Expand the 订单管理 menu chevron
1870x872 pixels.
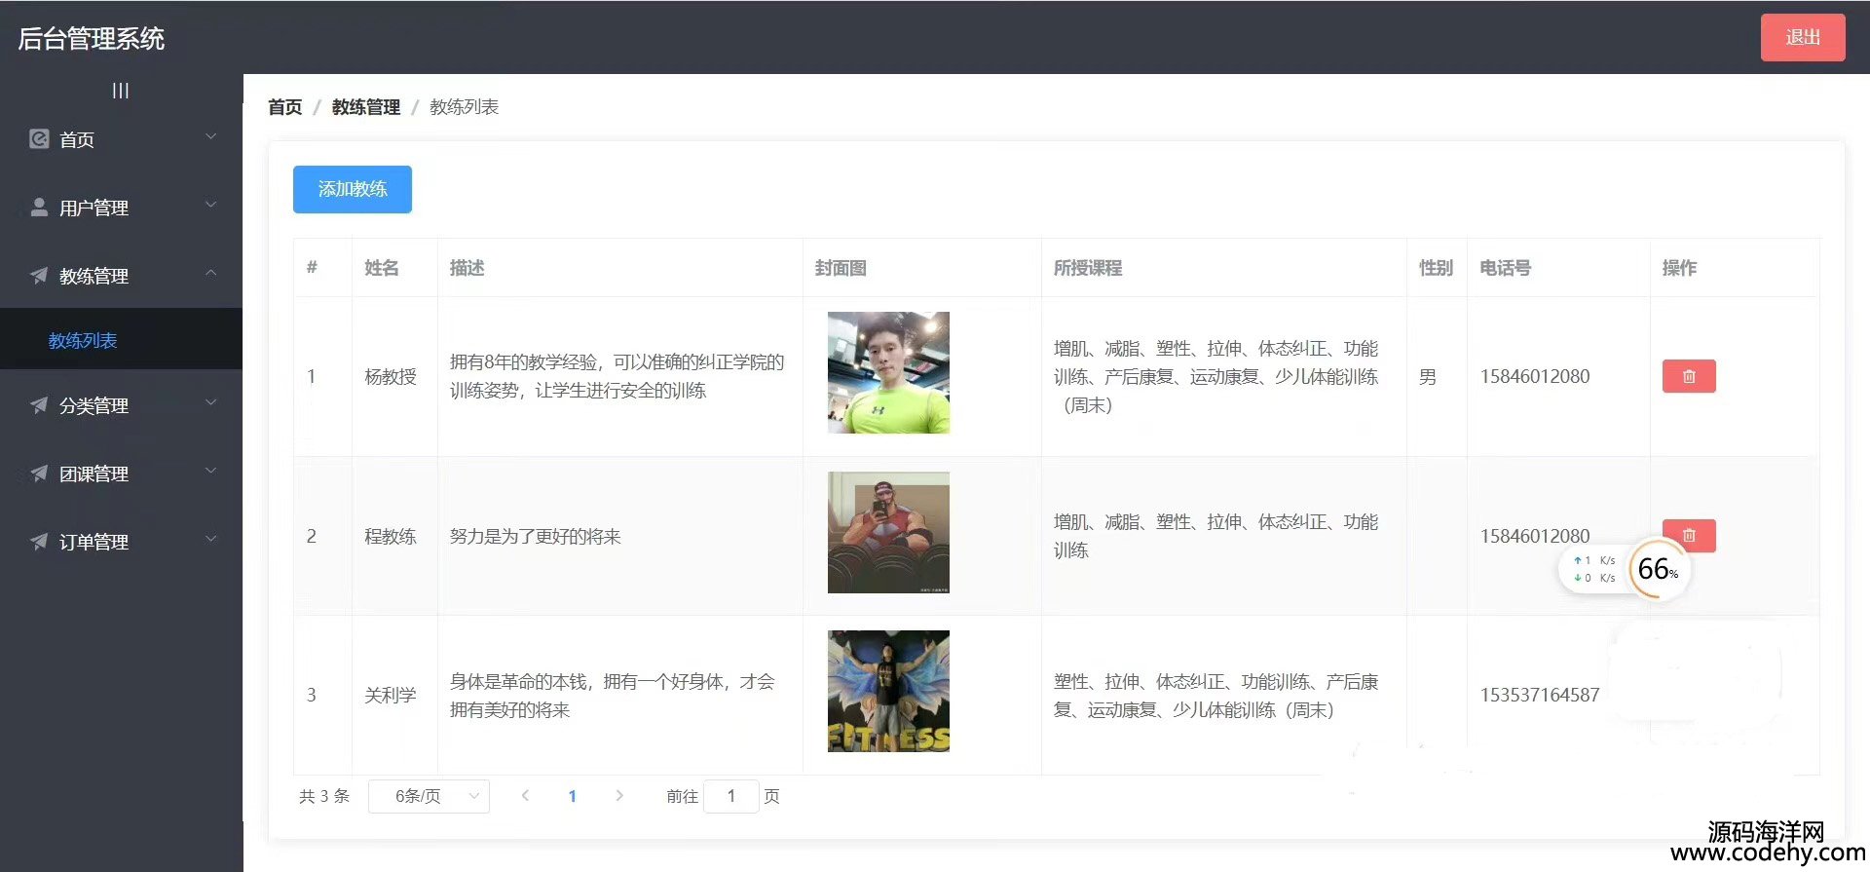(210, 540)
